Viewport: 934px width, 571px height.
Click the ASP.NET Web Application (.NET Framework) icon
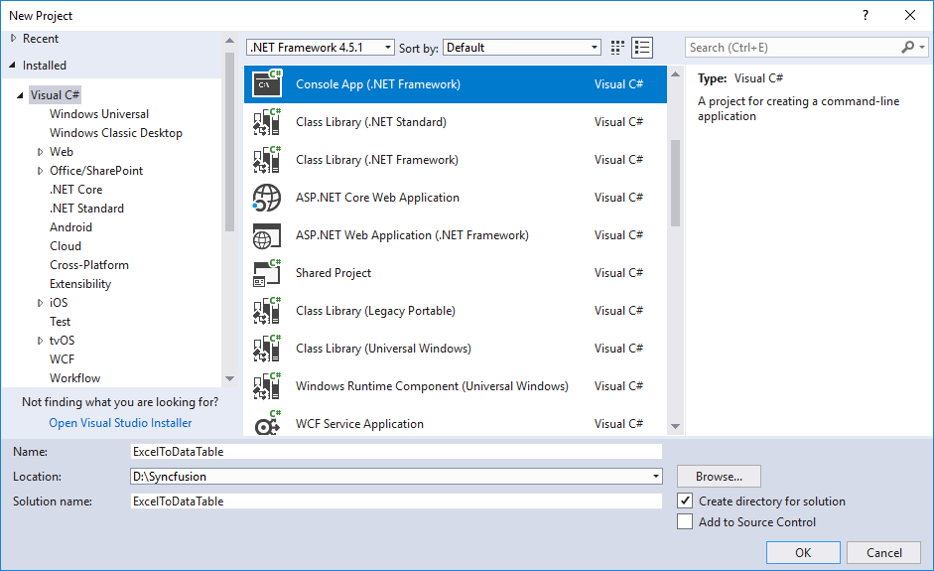[x=267, y=234]
